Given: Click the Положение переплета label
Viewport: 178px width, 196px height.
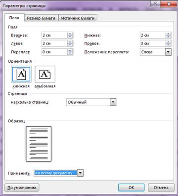Looking at the screenshot, I should coord(106,52).
